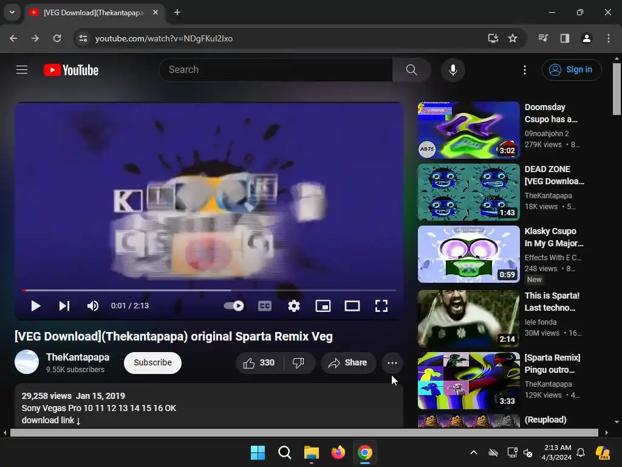This screenshot has width=622, height=467.
Task: Like the video with 330 likes
Action: (x=259, y=363)
